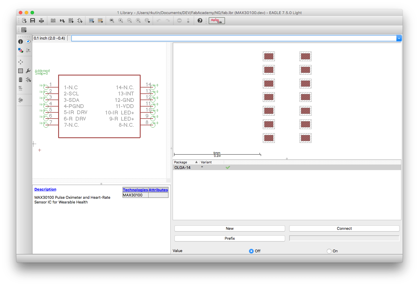Open the designlink toolbar button
Screen dimensions: 419x286
(x=217, y=20)
